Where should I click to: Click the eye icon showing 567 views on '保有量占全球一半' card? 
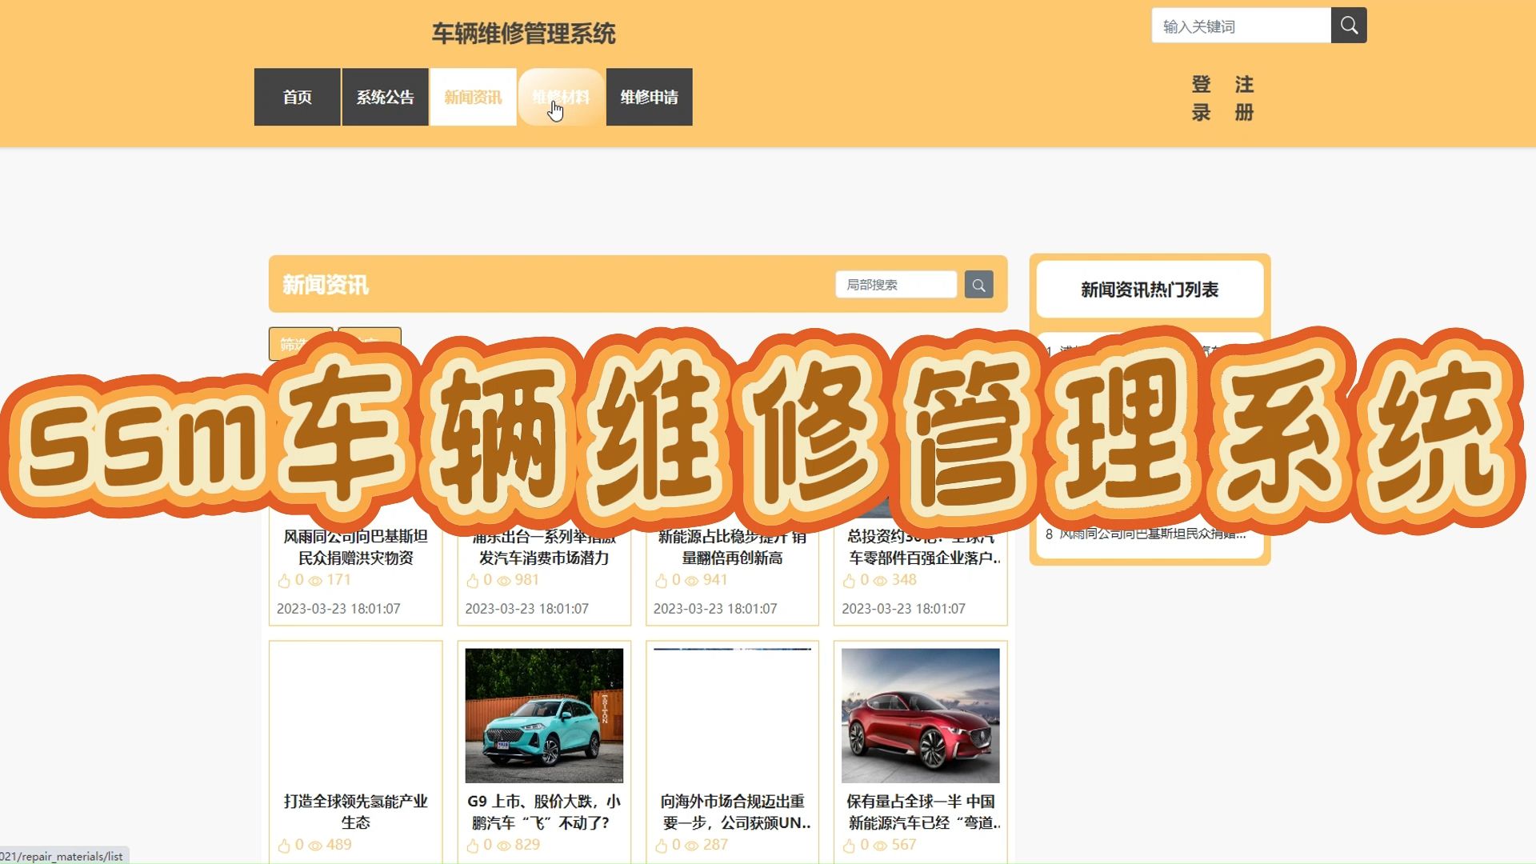(x=880, y=845)
